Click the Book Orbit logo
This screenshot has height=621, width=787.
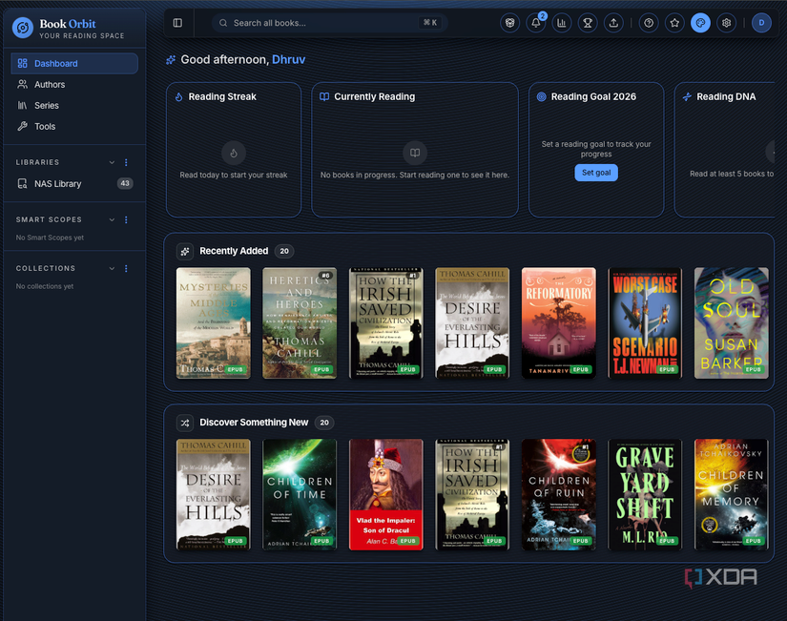click(x=23, y=28)
